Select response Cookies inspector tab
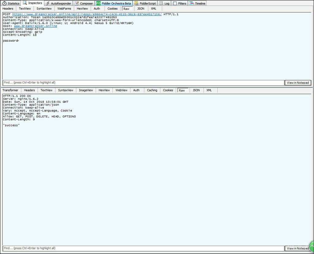 coord(168,90)
